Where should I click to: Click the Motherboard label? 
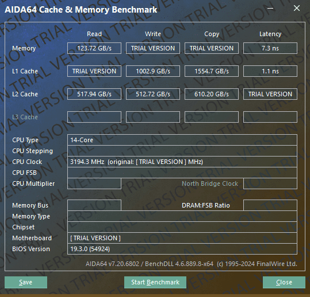[32, 238]
